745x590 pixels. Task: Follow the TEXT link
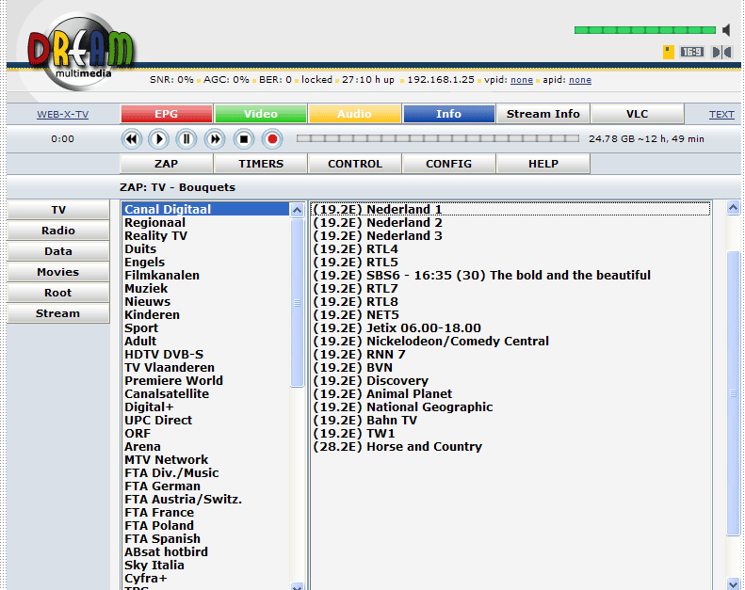tap(721, 115)
